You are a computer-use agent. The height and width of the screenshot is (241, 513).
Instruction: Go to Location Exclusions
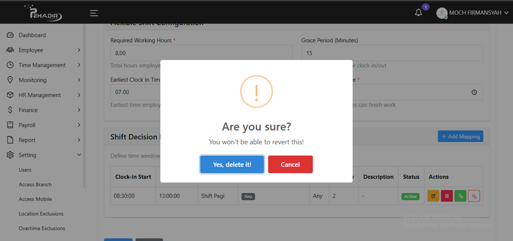click(41, 214)
